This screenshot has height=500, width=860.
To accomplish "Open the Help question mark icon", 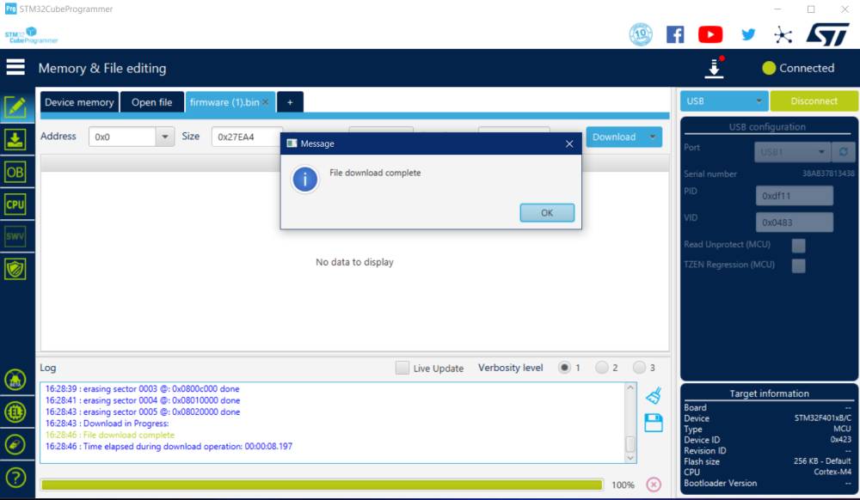I will (15, 478).
